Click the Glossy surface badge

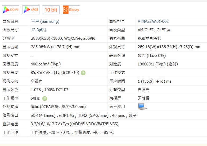pyautogui.click(x=71, y=10)
